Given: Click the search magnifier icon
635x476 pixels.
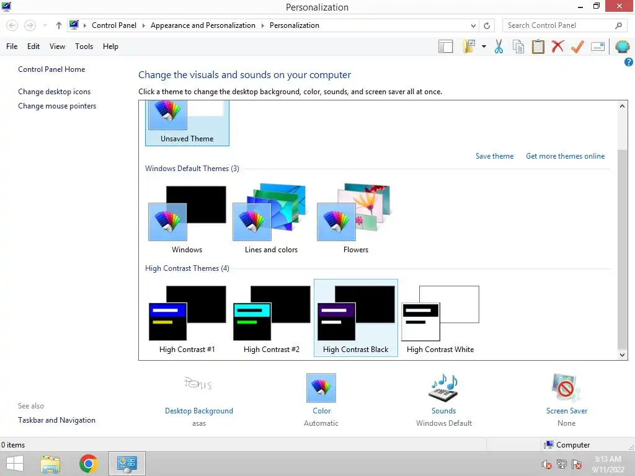Looking at the screenshot, I should (x=618, y=25).
